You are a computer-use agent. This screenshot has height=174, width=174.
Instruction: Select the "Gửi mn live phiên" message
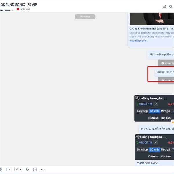[x=161, y=55]
